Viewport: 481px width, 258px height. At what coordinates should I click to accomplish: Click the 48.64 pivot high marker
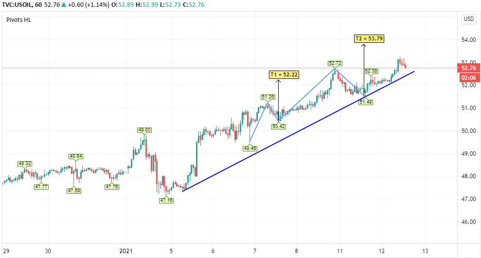coord(76,156)
